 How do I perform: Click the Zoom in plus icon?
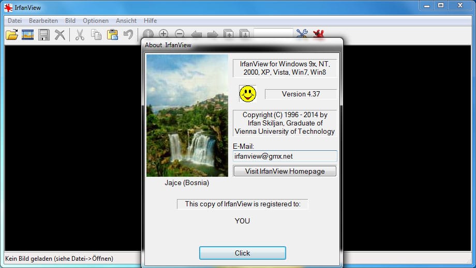pyautogui.click(x=163, y=34)
